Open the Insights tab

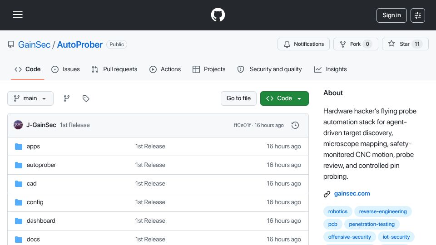tap(330, 69)
